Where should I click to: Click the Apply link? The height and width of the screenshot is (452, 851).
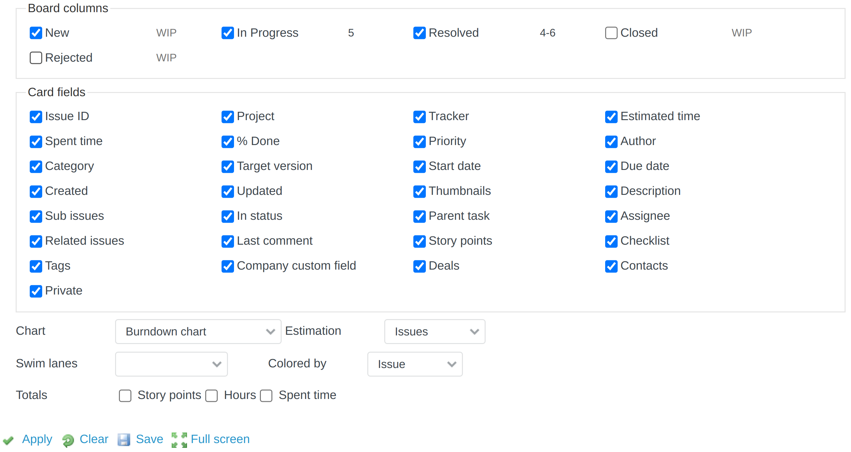(x=37, y=439)
